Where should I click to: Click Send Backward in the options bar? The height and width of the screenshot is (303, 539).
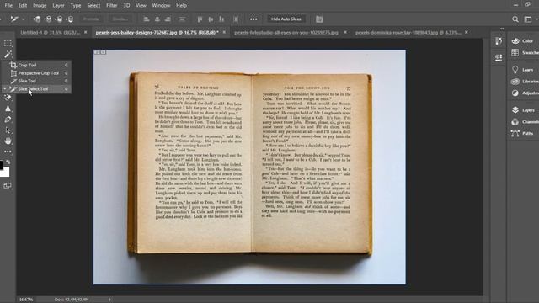pyautogui.click(x=59, y=19)
